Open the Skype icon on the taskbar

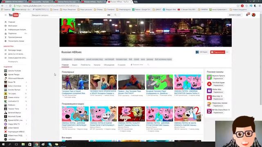(50, 144)
